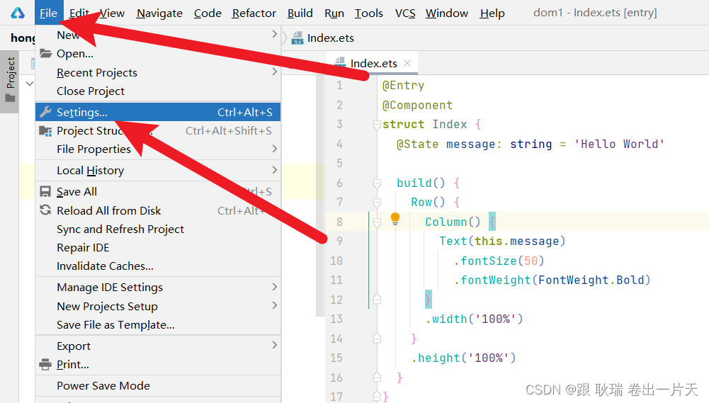
Task: Click the Project tool window folder icon
Action: point(10,98)
